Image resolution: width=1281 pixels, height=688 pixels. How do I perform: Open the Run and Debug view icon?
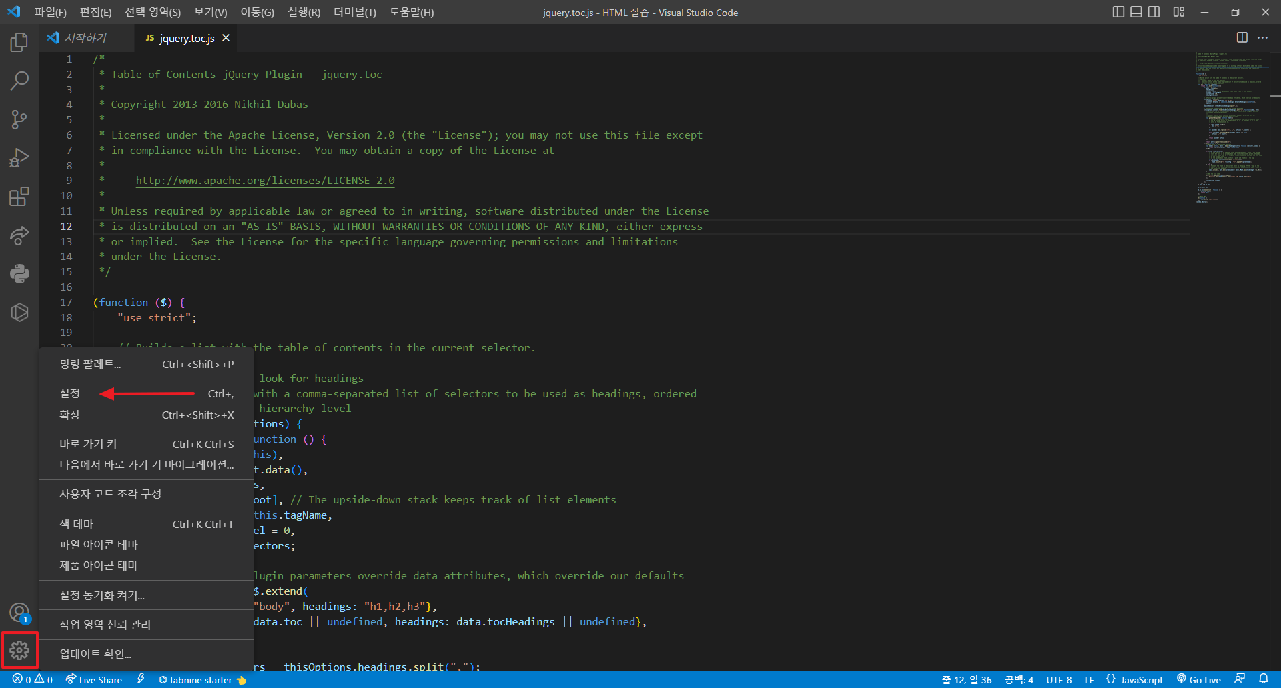pyautogui.click(x=19, y=158)
